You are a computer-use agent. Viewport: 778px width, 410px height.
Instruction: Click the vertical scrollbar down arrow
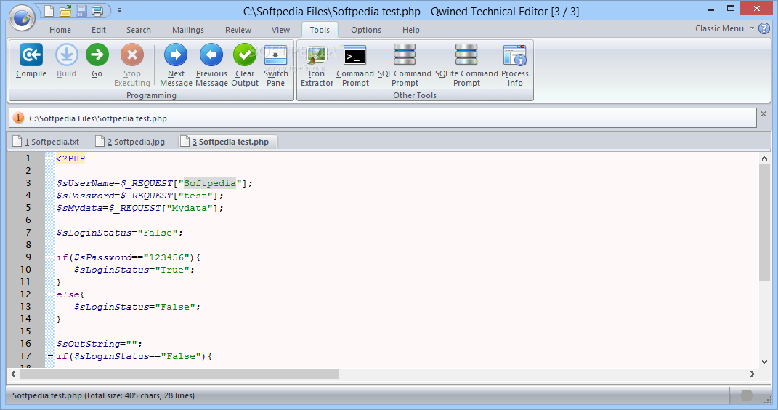pos(764,361)
